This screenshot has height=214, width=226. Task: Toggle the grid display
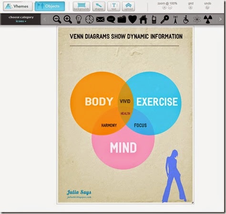(191, 7)
